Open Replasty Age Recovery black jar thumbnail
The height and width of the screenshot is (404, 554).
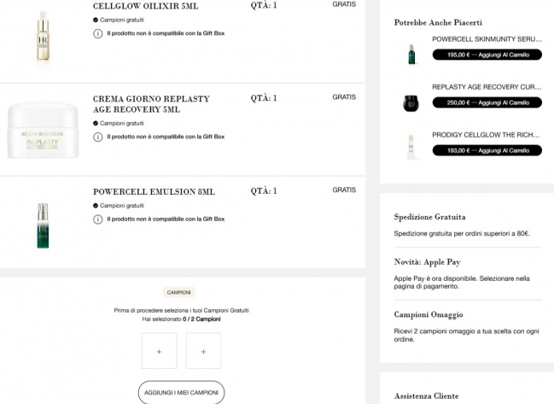(x=411, y=103)
